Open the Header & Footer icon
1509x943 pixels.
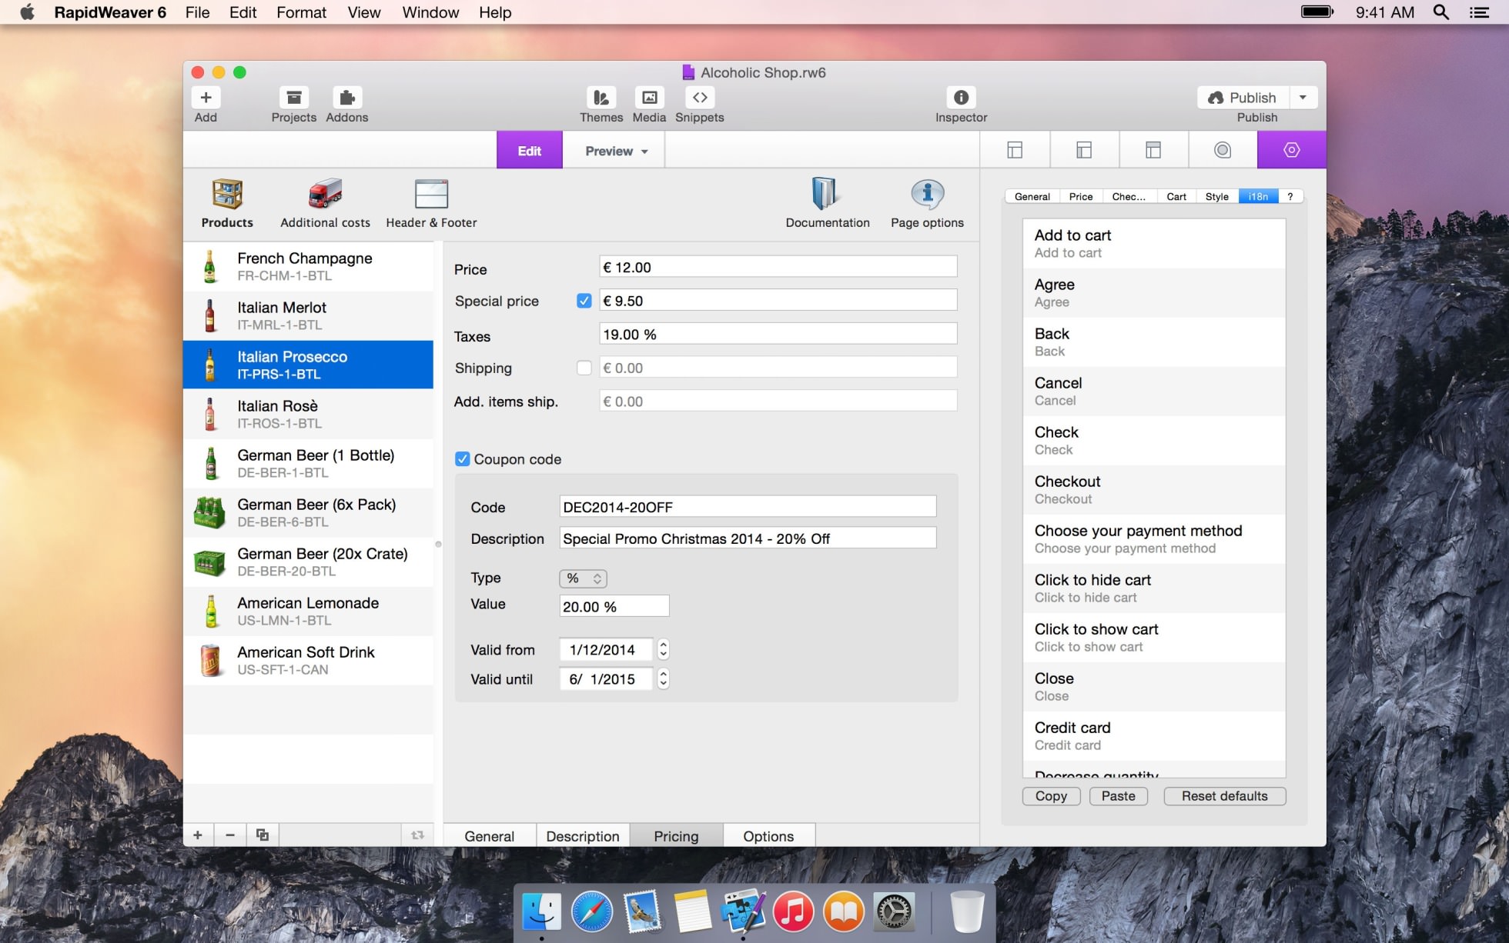(431, 195)
